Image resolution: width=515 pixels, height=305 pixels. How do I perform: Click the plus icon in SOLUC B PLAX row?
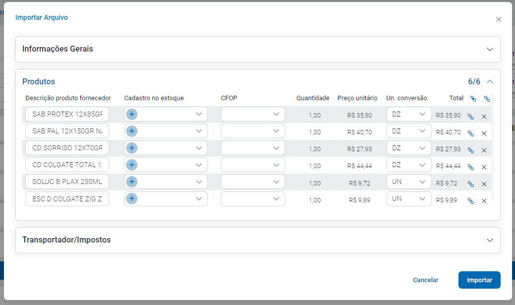(x=131, y=182)
